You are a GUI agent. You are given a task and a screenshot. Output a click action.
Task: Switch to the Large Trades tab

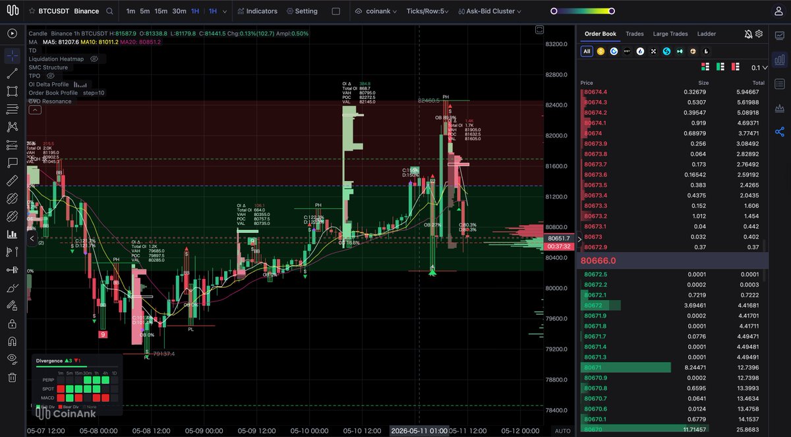[670, 34]
